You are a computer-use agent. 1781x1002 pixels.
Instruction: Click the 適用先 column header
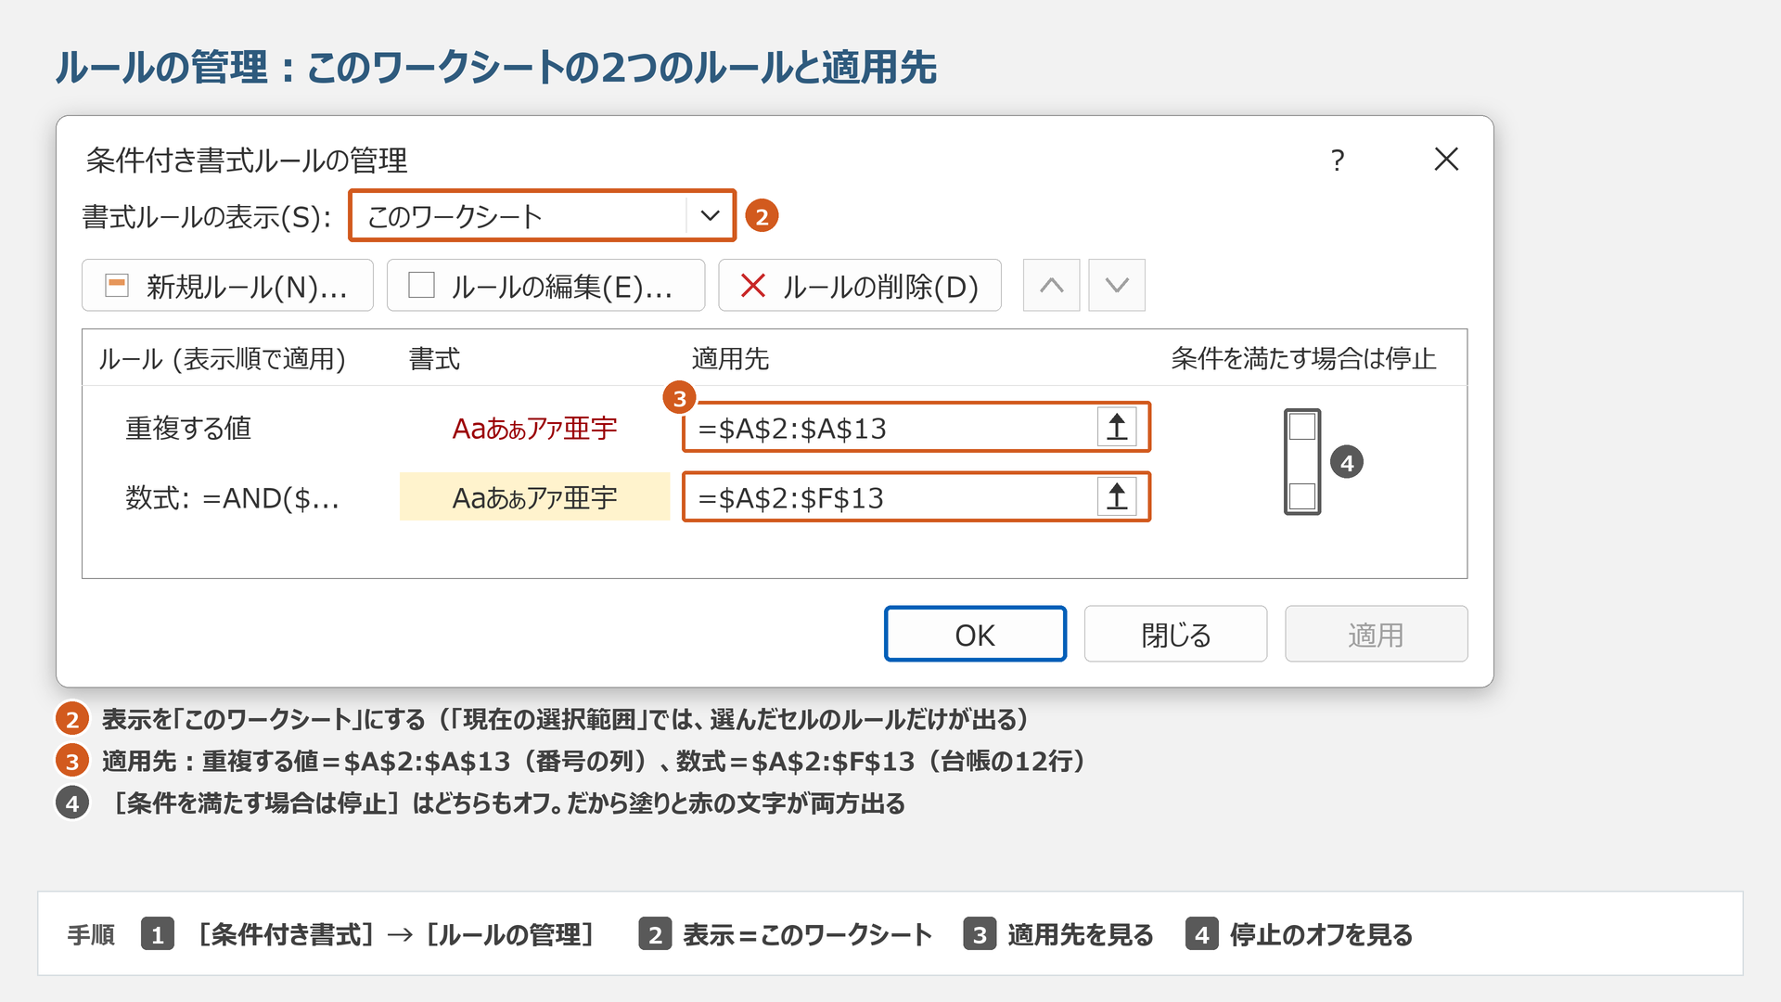pyautogui.click(x=730, y=359)
